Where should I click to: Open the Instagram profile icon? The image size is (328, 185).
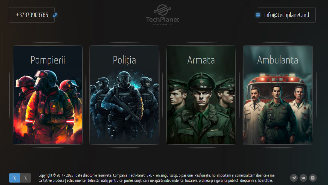[313, 178]
